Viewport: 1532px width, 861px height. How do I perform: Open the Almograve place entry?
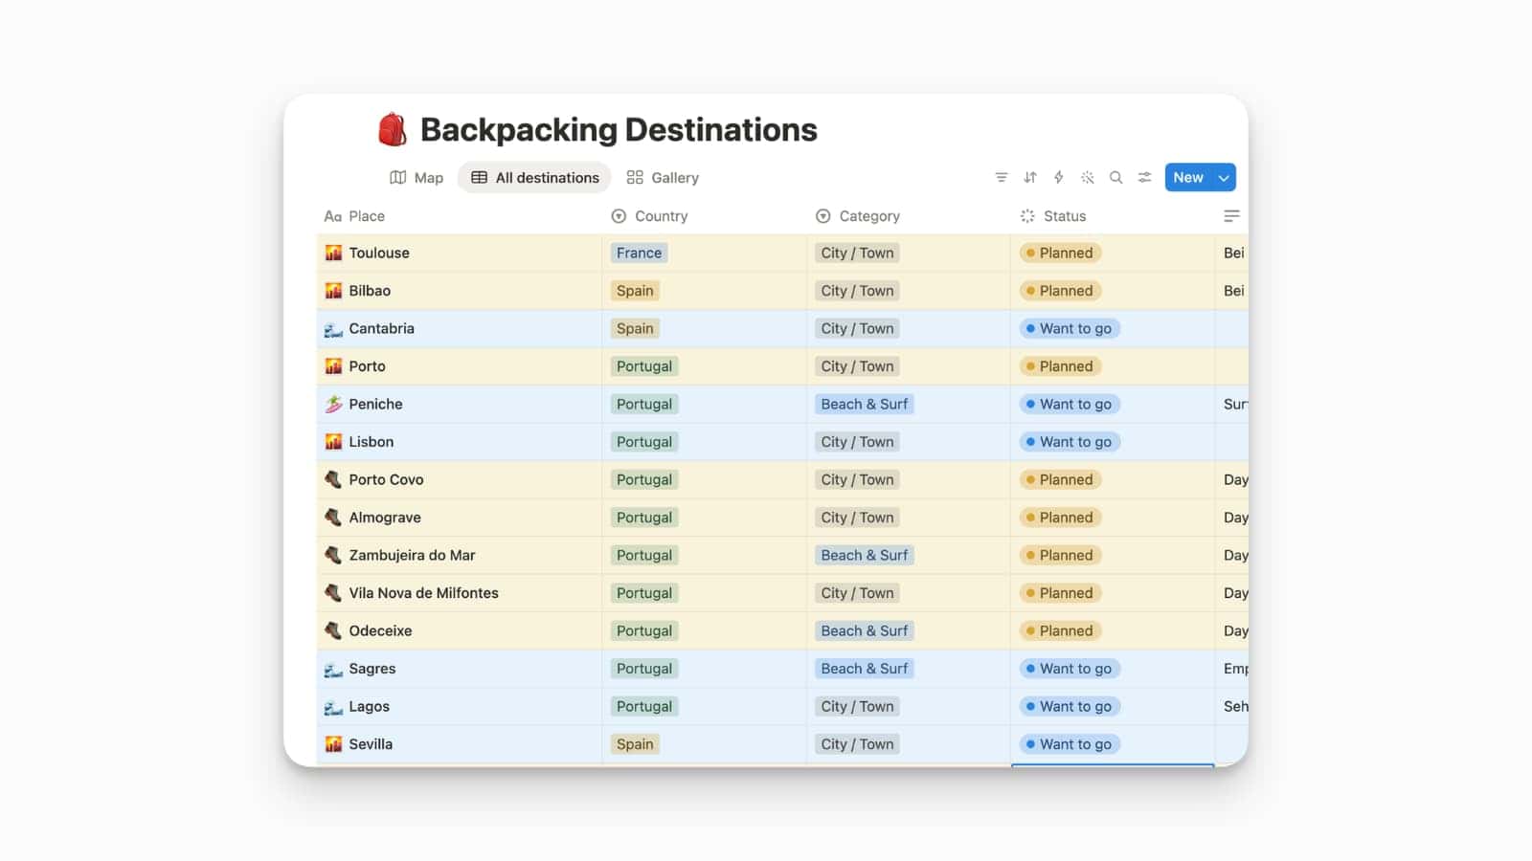385,518
